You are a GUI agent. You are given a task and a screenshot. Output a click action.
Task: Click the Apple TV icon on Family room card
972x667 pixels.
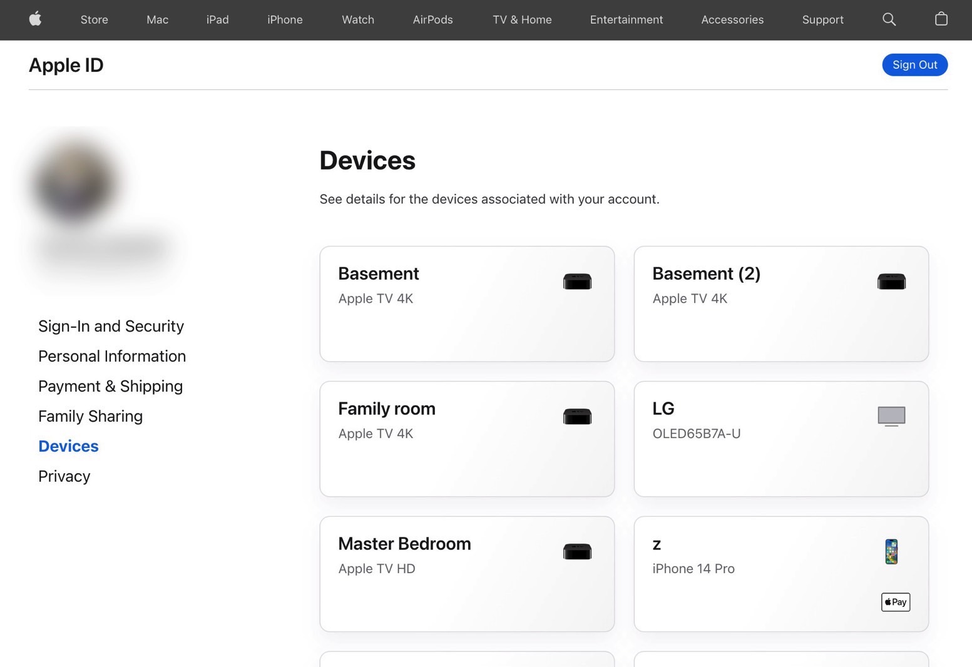(577, 417)
